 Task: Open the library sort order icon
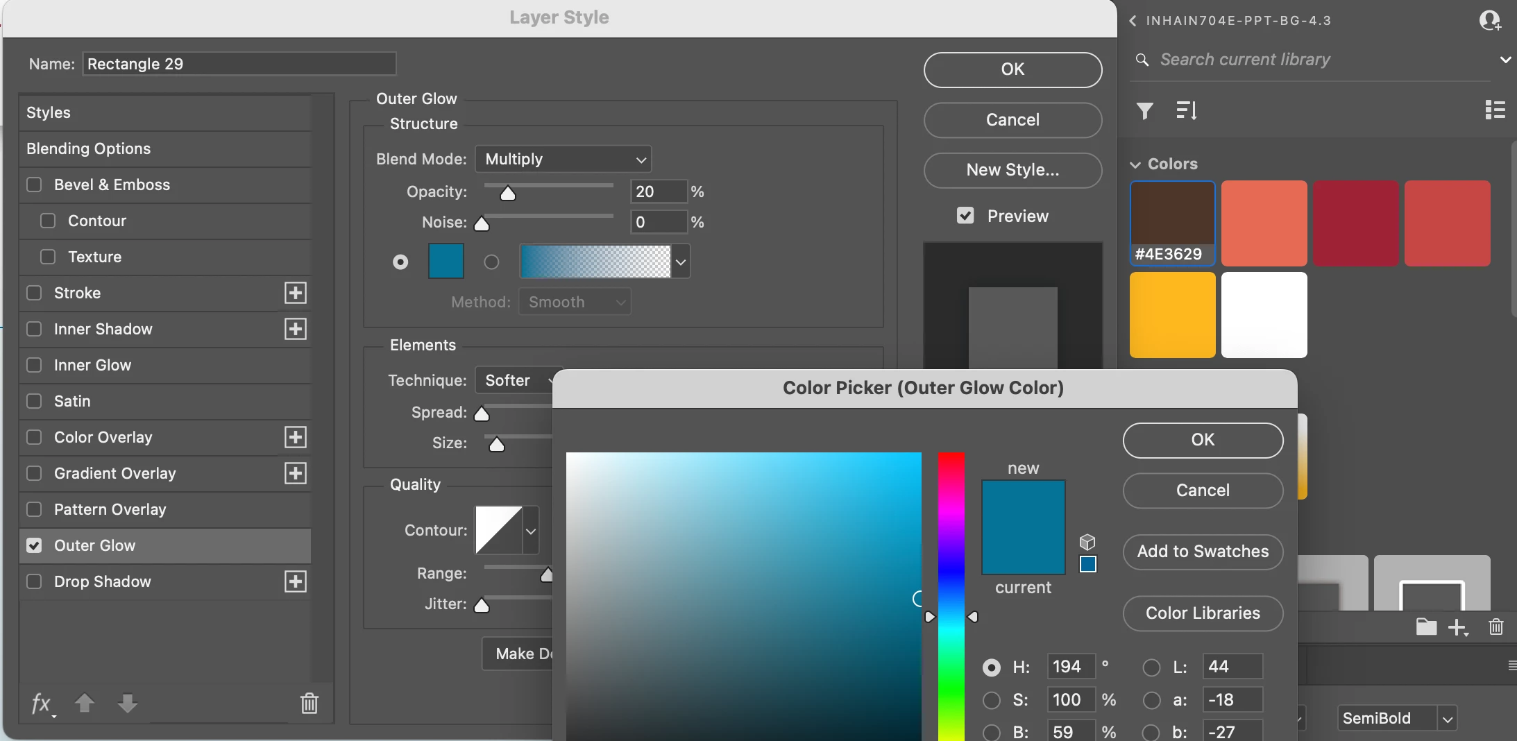(x=1187, y=110)
